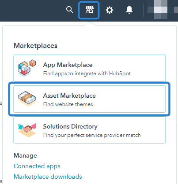Click the Asset Marketplace package icon
The image size is (178, 184).
[x=27, y=99]
